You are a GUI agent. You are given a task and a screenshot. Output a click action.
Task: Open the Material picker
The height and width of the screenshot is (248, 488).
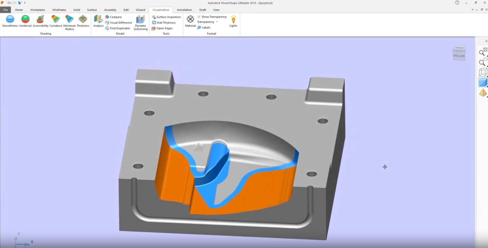190,21
